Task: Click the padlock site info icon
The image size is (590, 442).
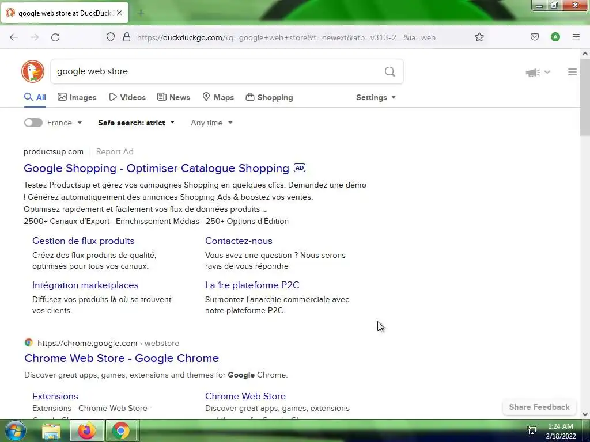Action: point(127,37)
